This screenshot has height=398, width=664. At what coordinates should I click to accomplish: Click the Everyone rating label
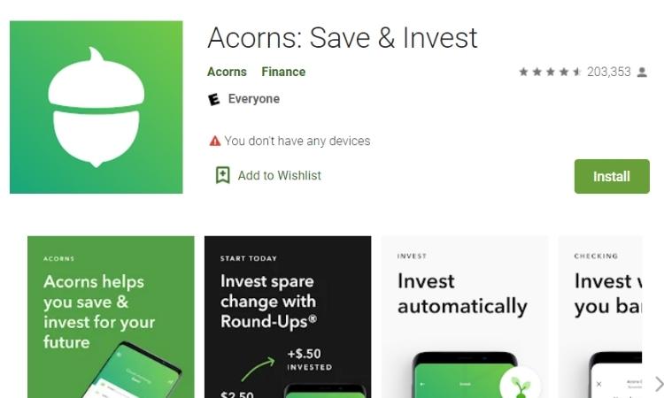[x=254, y=99]
